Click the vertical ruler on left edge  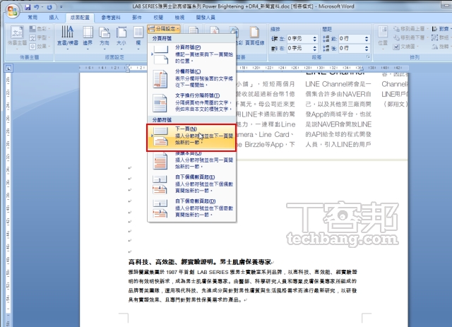click(x=8, y=199)
